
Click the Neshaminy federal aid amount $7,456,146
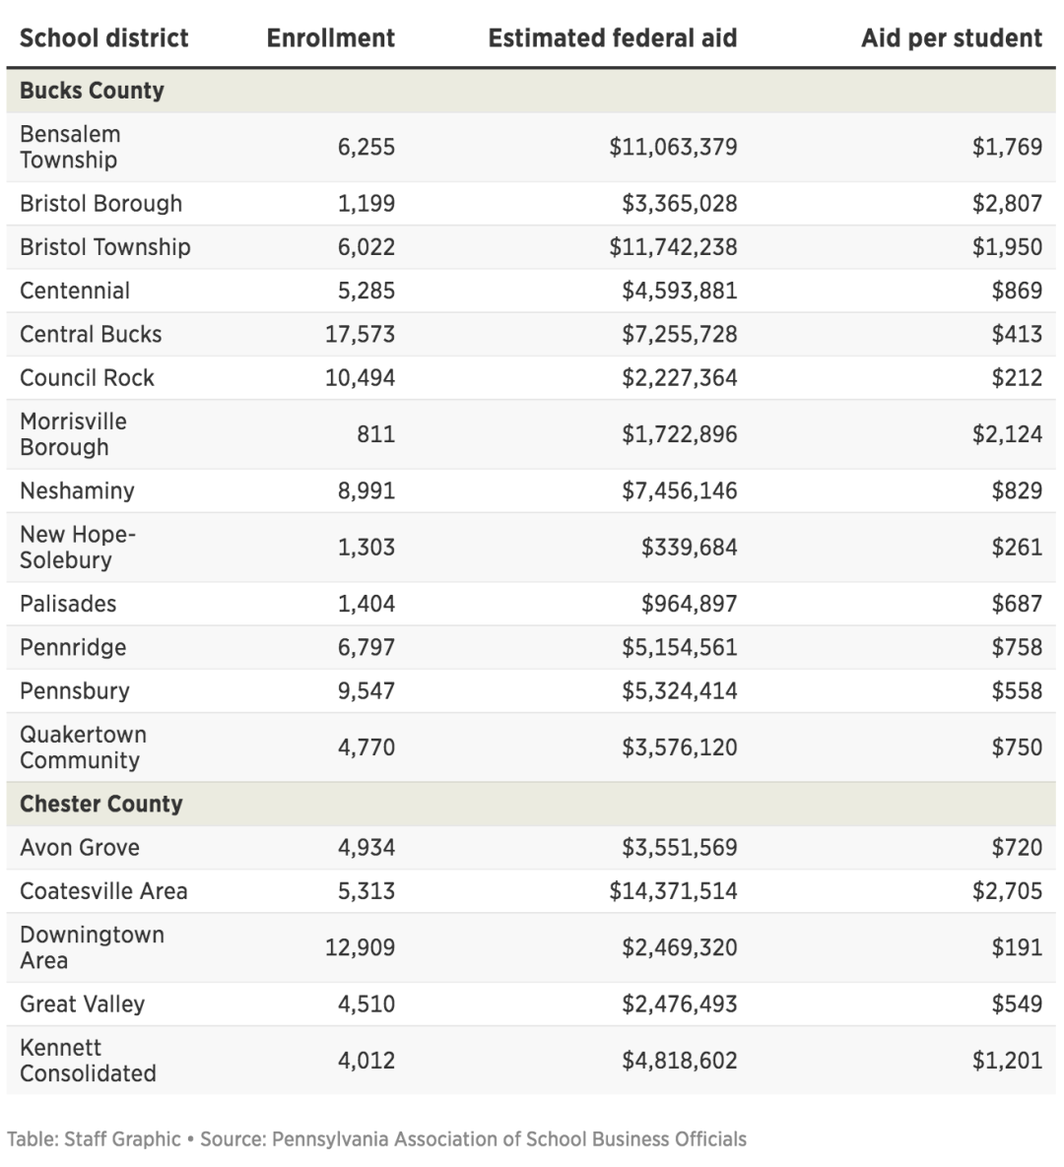pyautogui.click(x=679, y=490)
